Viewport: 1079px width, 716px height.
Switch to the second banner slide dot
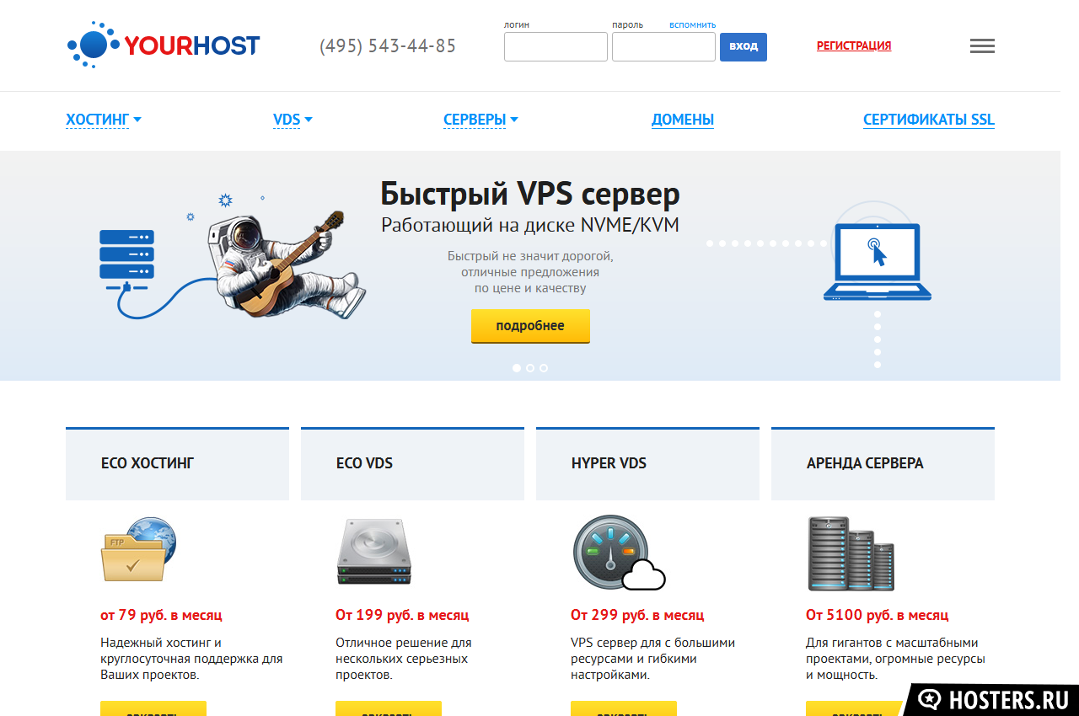pyautogui.click(x=530, y=368)
